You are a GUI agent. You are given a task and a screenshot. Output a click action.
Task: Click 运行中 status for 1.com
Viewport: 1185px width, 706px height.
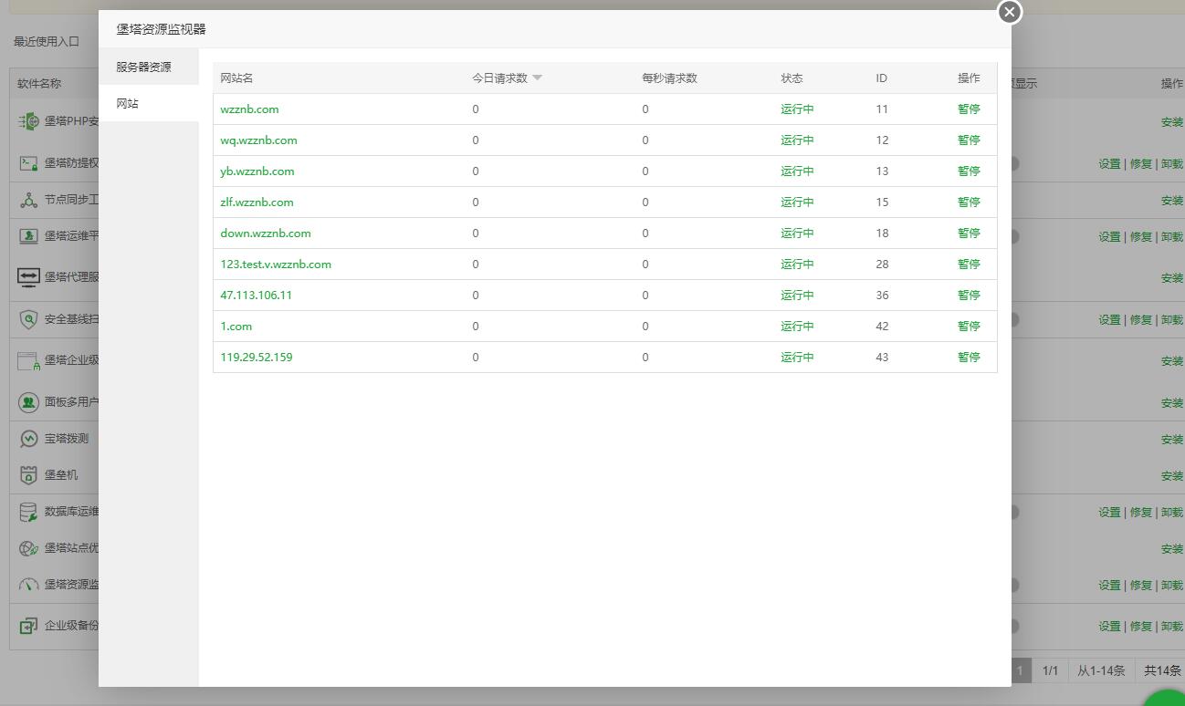pyautogui.click(x=797, y=326)
